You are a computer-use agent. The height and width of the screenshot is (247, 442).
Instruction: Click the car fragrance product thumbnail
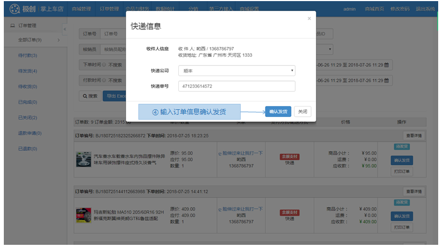click(x=83, y=159)
